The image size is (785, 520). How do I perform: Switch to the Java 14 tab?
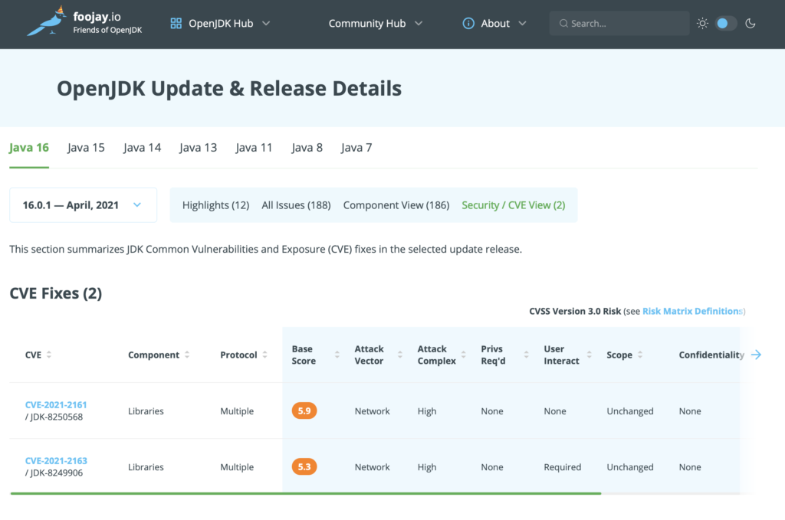click(142, 148)
